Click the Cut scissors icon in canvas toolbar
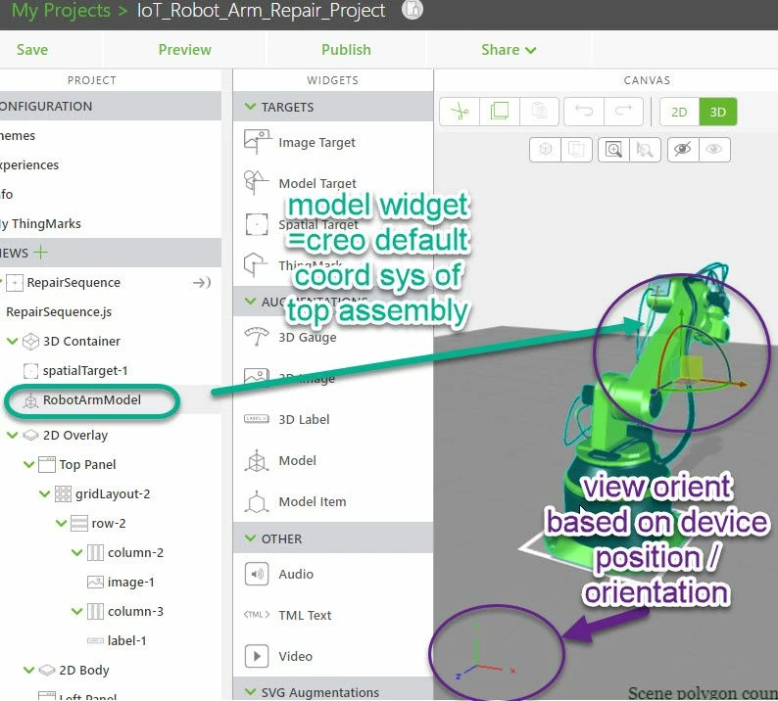 460,112
